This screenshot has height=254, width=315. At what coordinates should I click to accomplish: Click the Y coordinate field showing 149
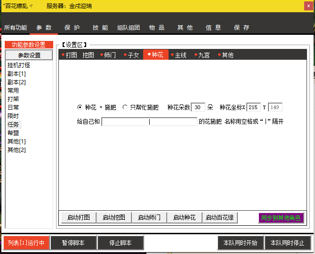[x=275, y=107]
